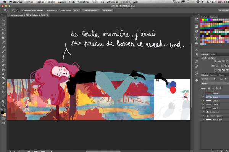Open the Fichier menu
Viewport: 229px width, 152px height.
(29, 2)
